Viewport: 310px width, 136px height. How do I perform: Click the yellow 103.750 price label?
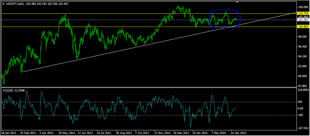[x=303, y=13]
